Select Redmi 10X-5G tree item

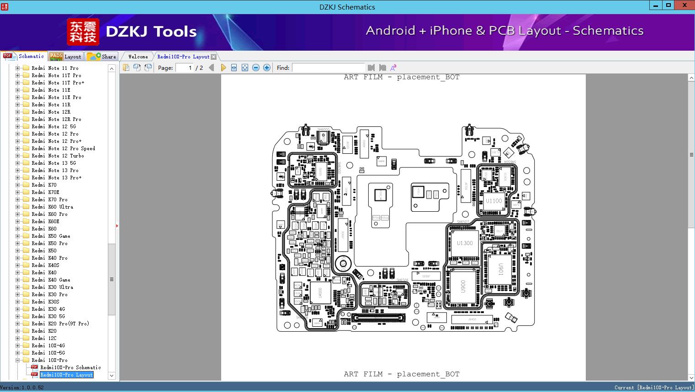pos(48,353)
